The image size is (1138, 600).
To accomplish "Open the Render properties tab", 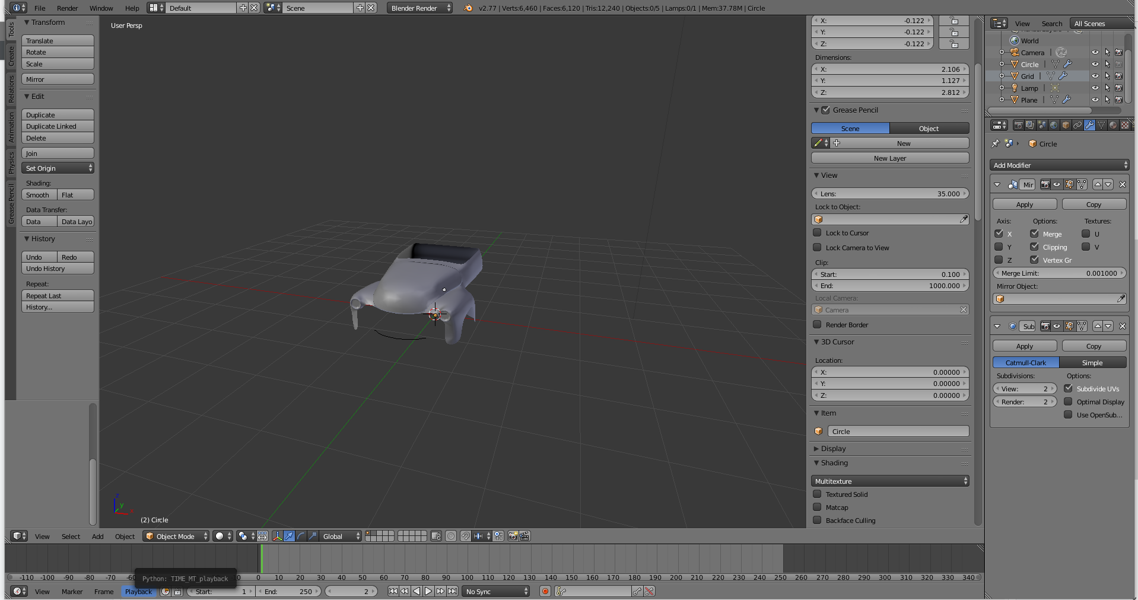I will click(1018, 125).
